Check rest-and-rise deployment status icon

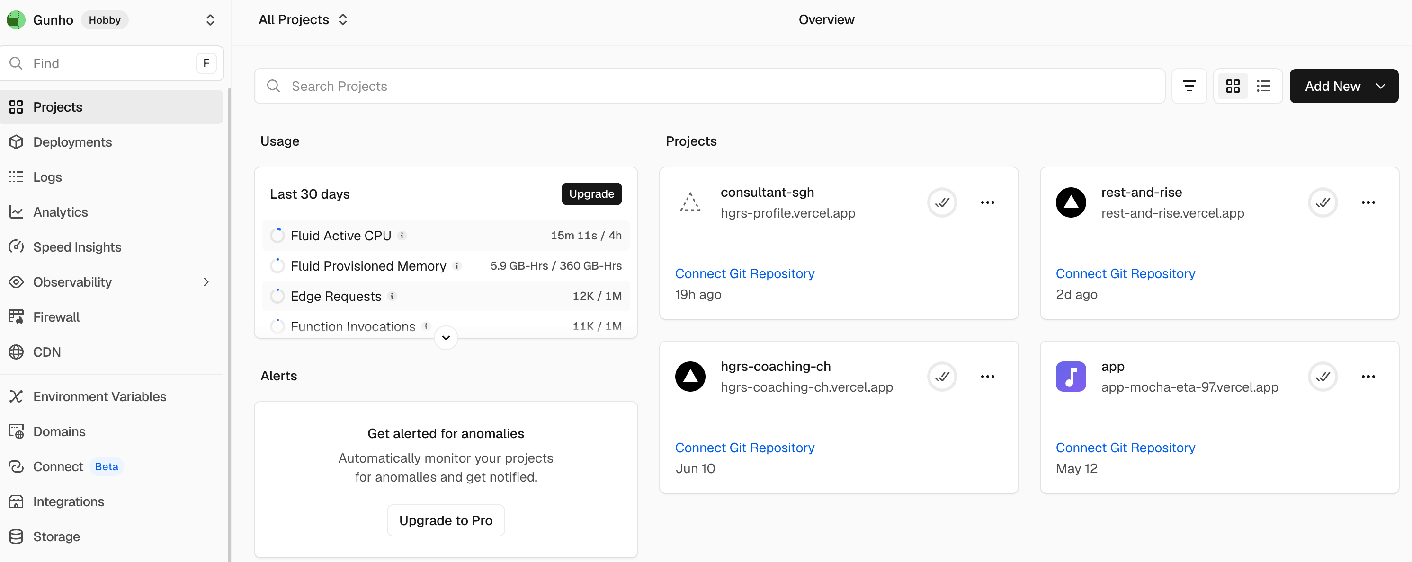(1323, 202)
